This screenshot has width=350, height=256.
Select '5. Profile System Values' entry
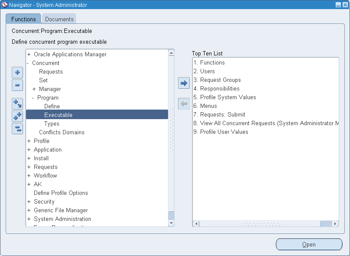(225, 97)
